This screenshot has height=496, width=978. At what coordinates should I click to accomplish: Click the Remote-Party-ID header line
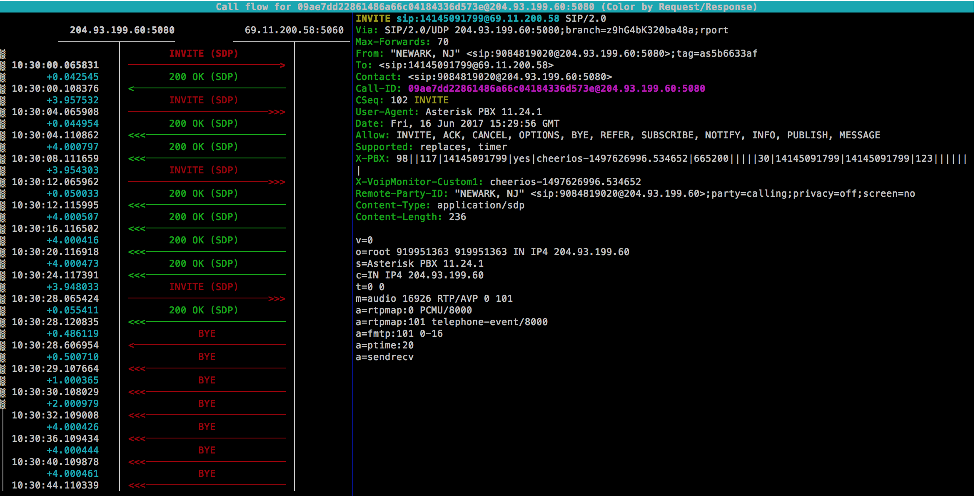tap(635, 193)
